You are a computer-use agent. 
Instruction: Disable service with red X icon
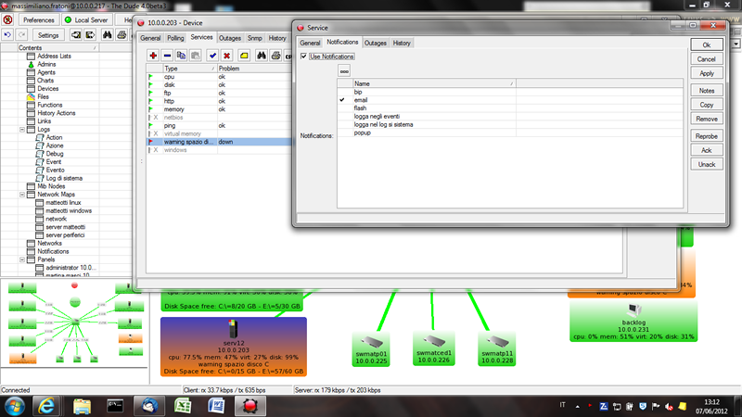[226, 56]
